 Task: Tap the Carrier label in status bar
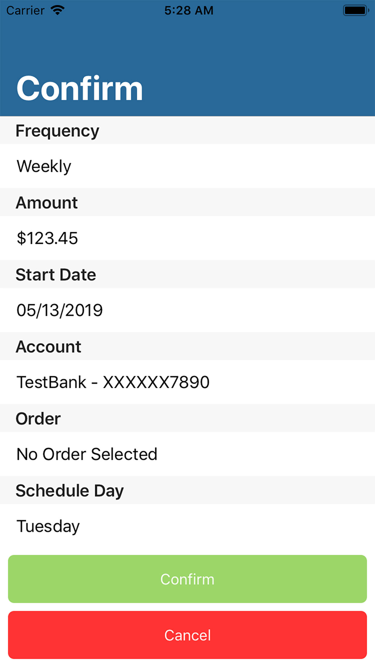coord(25,10)
